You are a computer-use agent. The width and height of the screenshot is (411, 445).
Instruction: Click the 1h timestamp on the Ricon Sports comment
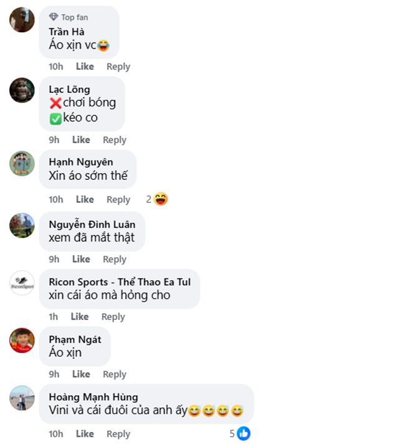54,317
